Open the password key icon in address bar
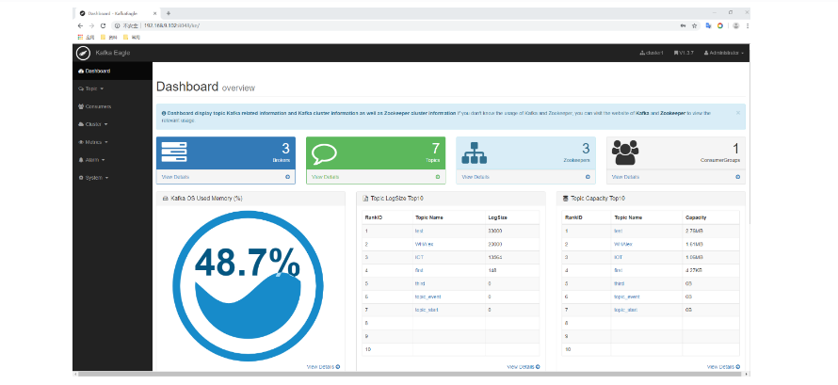Image resolution: width=838 pixels, height=385 pixels. [x=683, y=25]
